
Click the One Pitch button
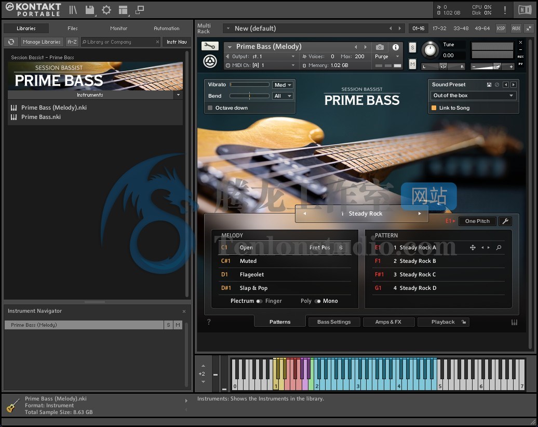(477, 221)
